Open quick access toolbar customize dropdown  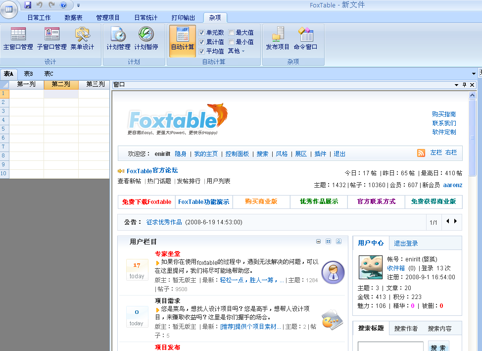tap(78, 5)
